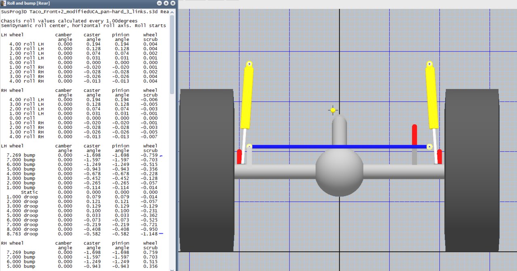The width and height of the screenshot is (517, 271).
Task: Select the tall red link near the right side
Action: 414,135
